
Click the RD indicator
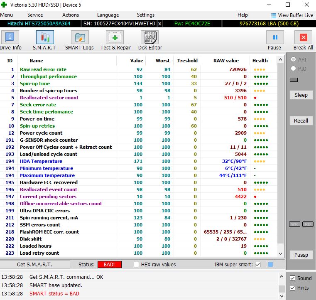click(308, 224)
